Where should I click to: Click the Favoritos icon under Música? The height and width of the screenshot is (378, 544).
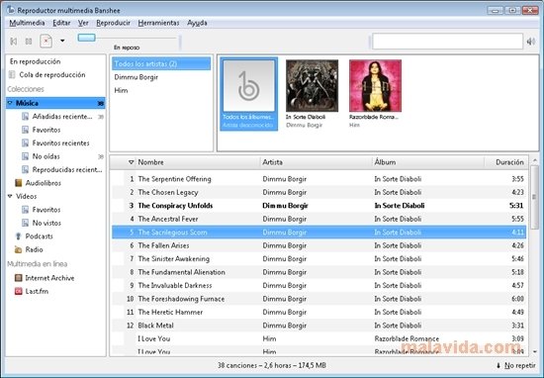point(25,130)
